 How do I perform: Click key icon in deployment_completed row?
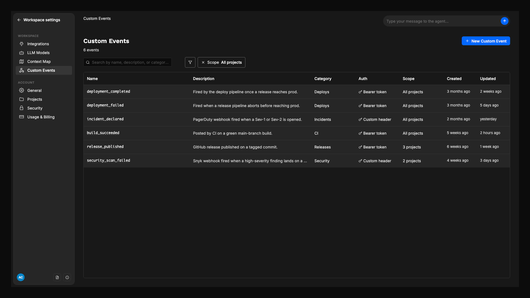pos(360,92)
